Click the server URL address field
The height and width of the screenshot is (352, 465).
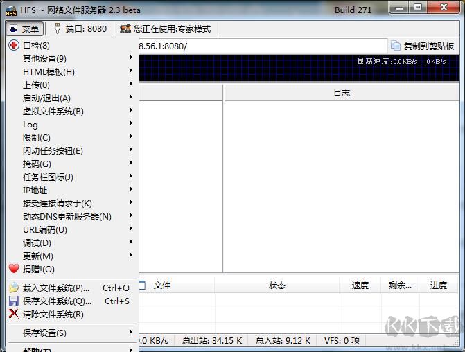click(x=263, y=46)
